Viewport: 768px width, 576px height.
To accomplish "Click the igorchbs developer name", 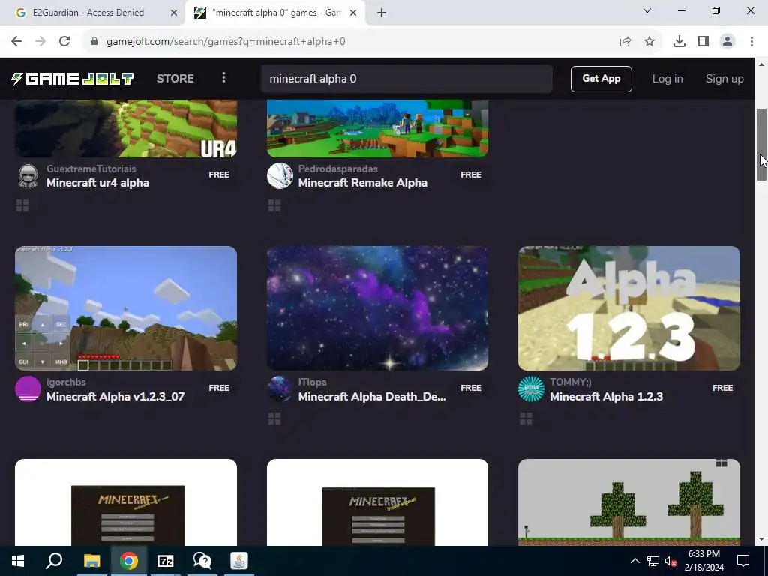I will tap(66, 382).
